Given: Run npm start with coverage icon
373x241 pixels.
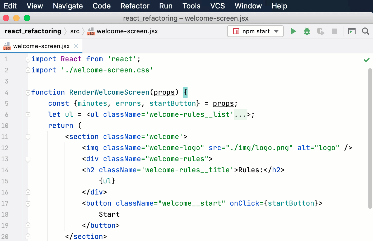Looking at the screenshot, I should [x=320, y=31].
